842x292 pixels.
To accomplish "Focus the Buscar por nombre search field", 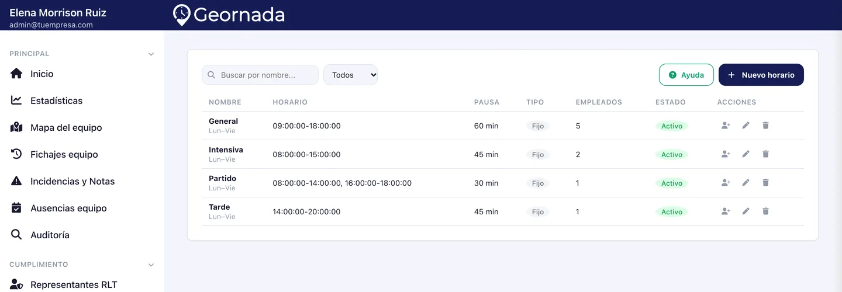I will click(x=260, y=75).
